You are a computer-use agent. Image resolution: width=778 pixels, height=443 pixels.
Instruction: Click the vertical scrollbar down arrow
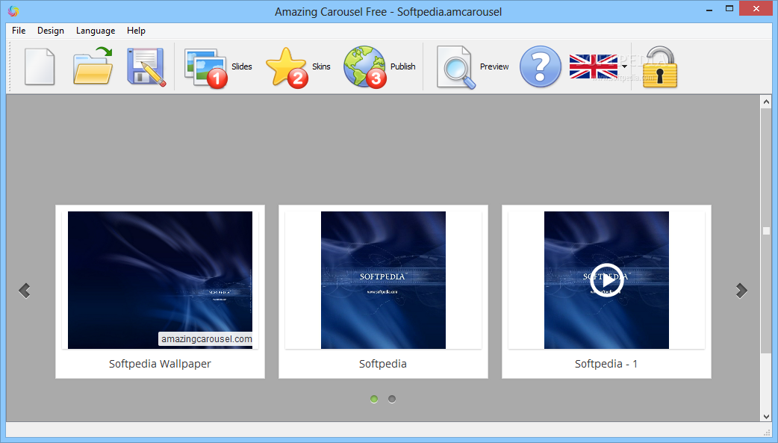click(x=766, y=416)
